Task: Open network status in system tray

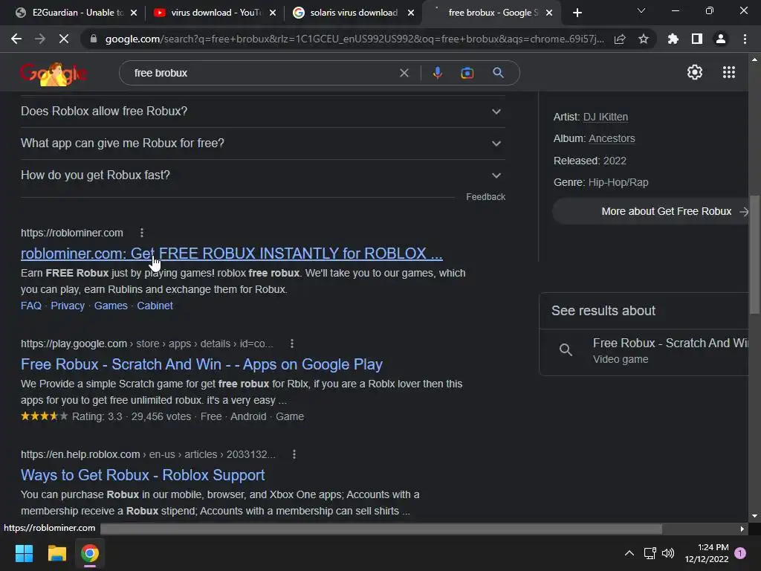Action: point(650,553)
